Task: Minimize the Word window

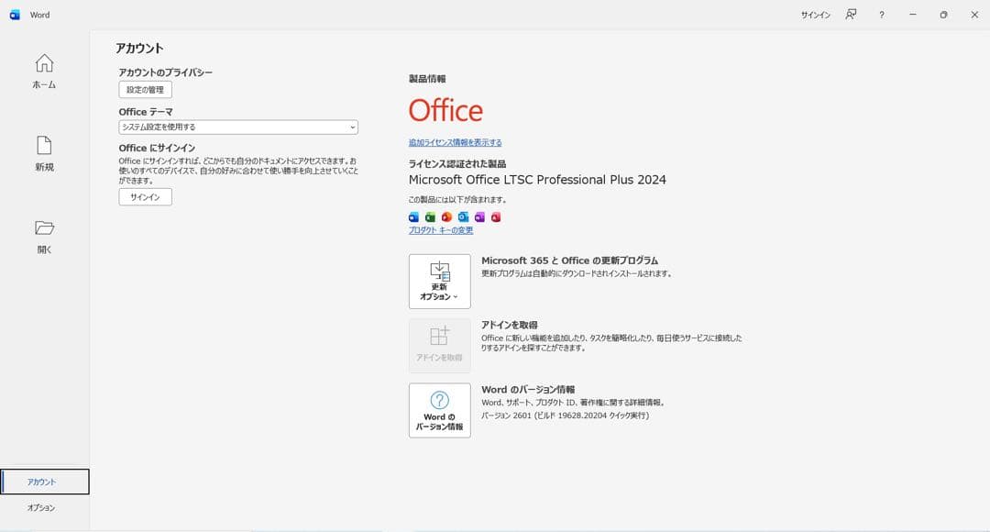Action: pyautogui.click(x=912, y=15)
